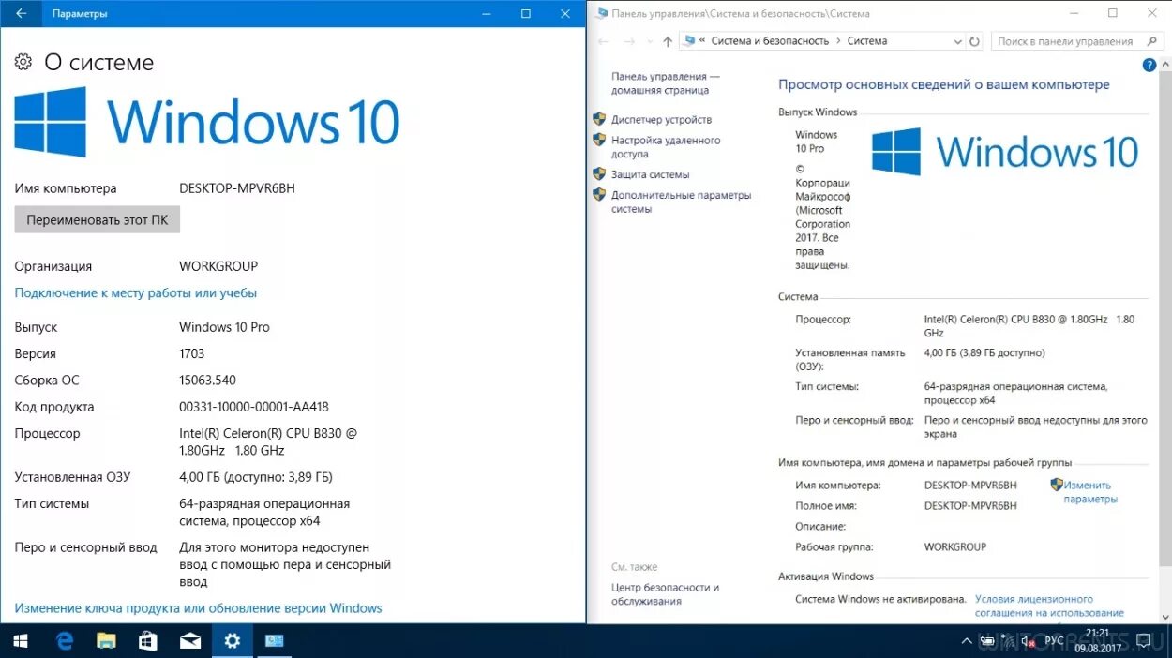Open the Mail app from the taskbar
This screenshot has height=658, width=1172.
190,641
